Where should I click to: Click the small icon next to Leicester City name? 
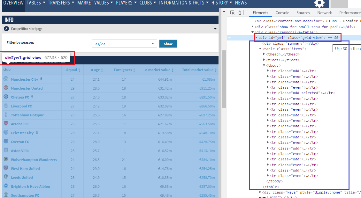[37, 133]
